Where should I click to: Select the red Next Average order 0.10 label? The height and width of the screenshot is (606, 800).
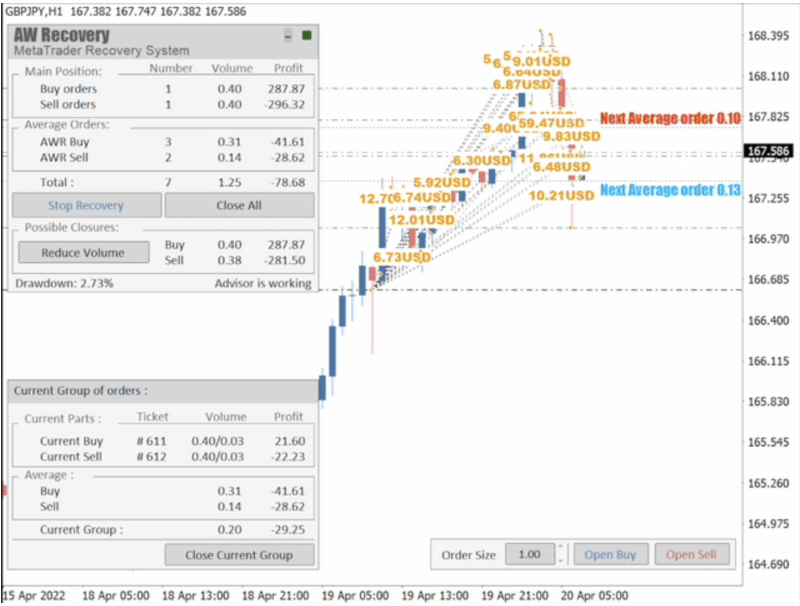pos(670,118)
